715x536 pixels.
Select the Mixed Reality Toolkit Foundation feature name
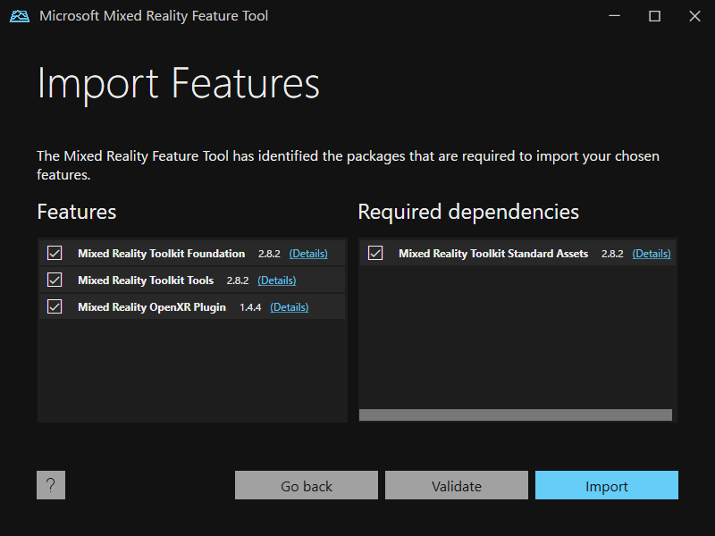[x=161, y=254]
